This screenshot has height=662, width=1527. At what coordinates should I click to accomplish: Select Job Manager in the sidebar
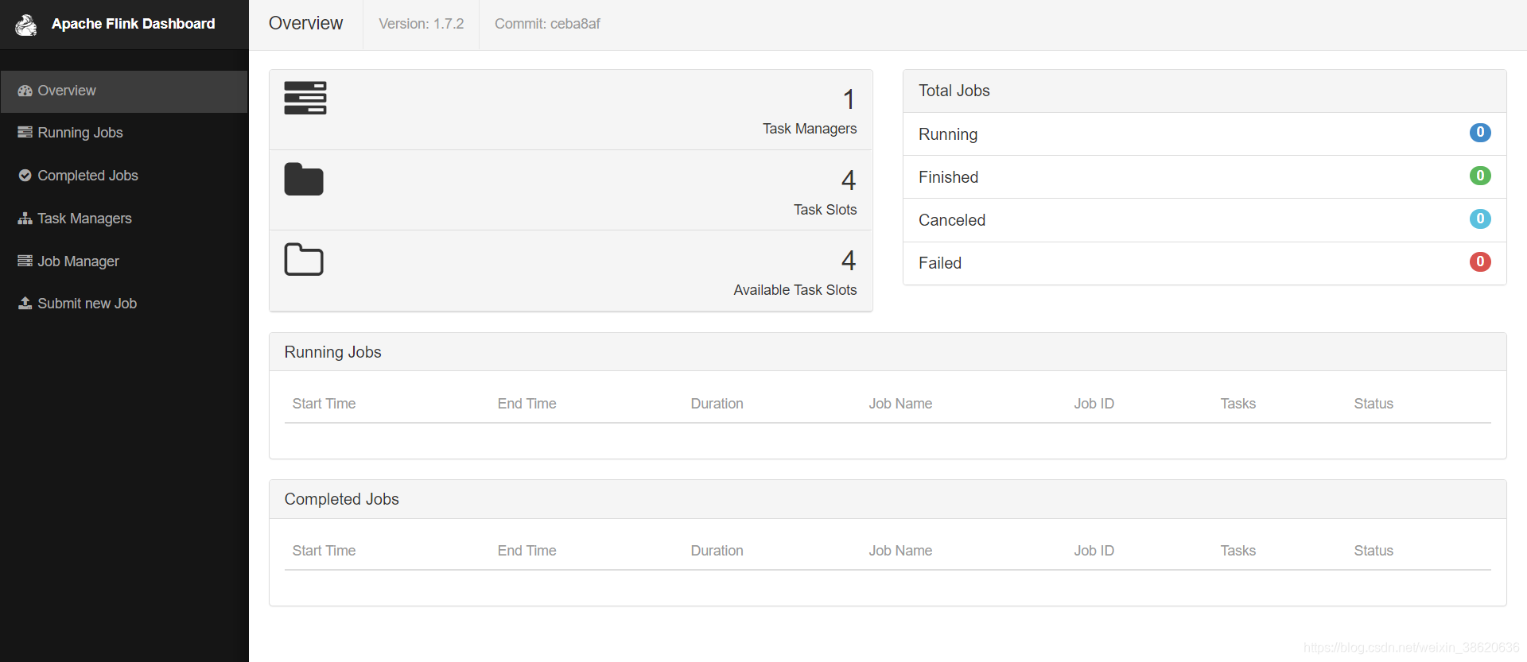coord(124,261)
